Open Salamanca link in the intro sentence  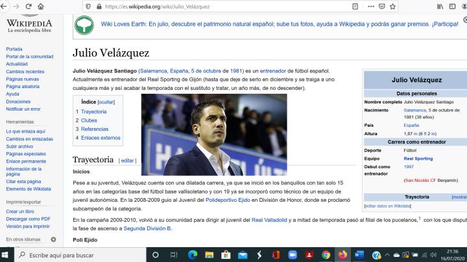point(153,71)
